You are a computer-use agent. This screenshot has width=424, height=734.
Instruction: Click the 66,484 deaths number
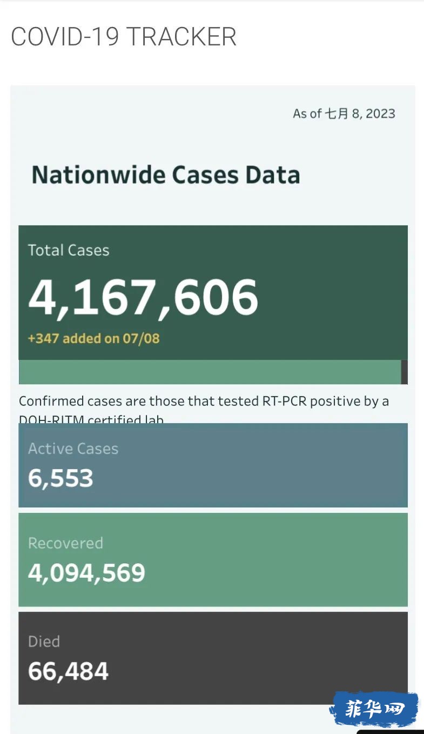[x=68, y=671]
